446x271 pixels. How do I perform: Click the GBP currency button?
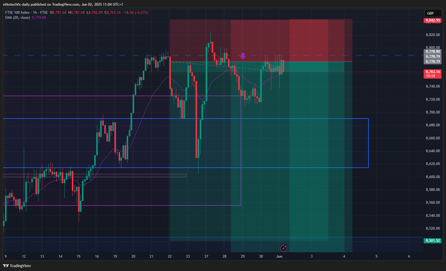(x=433, y=13)
